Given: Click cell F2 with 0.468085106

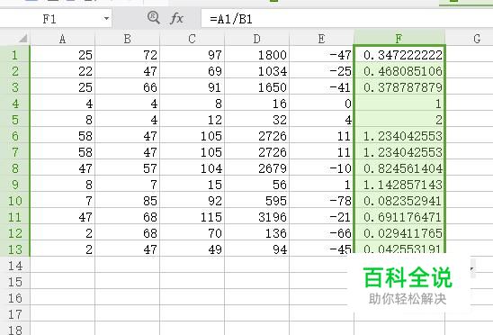Looking at the screenshot, I should coord(399,71).
